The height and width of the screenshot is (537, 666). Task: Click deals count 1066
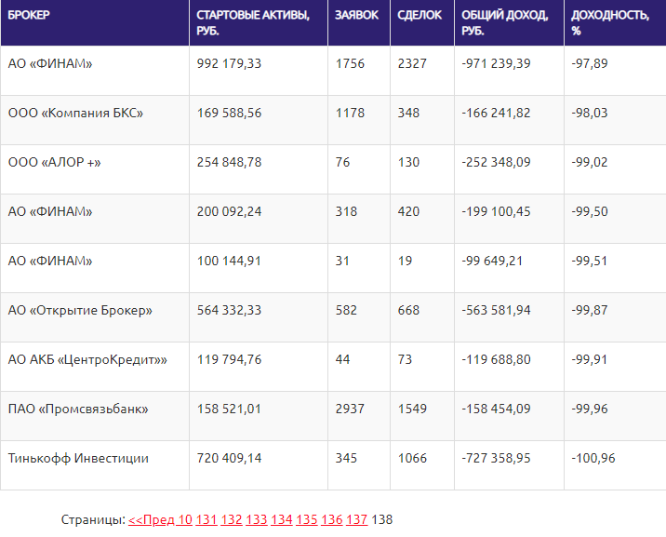(412, 458)
